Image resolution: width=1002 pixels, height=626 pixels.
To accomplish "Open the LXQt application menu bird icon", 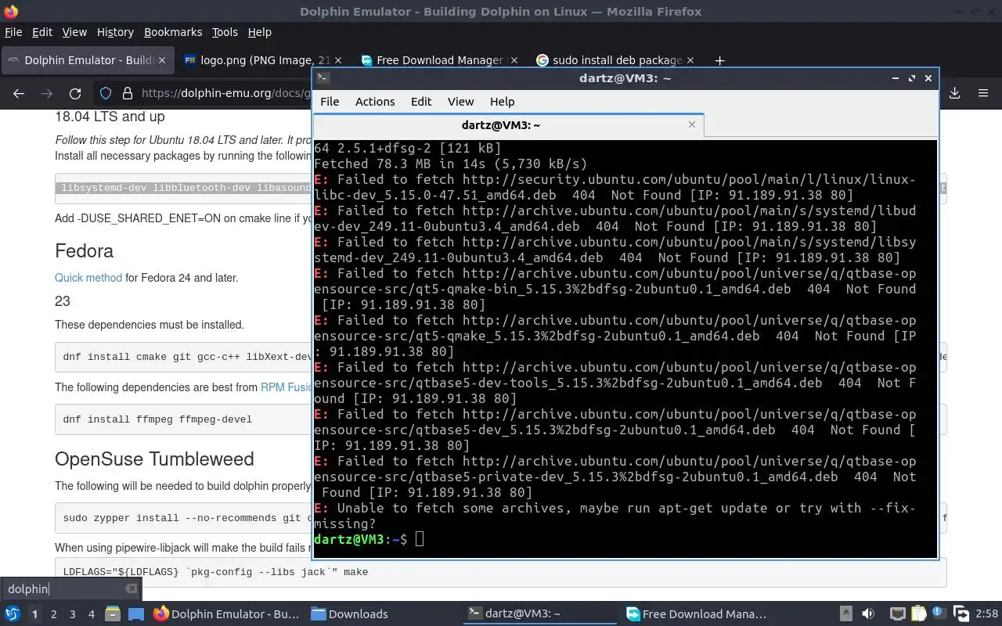I will pos(12,614).
